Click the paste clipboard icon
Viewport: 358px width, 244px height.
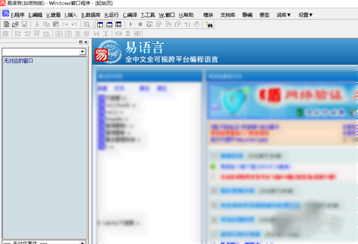[x=56, y=24]
